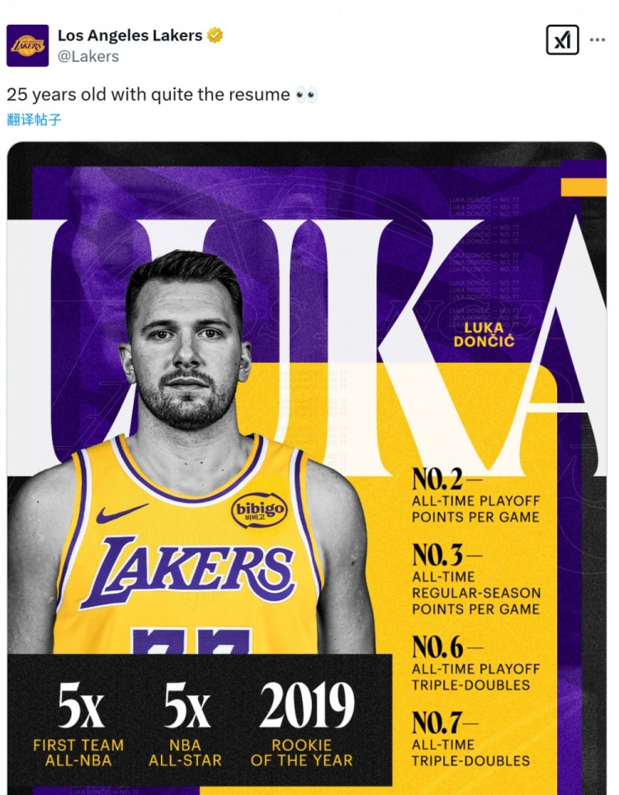
Task: Click the NO.2 All-Time Playoff Points stat
Action: pos(475,497)
